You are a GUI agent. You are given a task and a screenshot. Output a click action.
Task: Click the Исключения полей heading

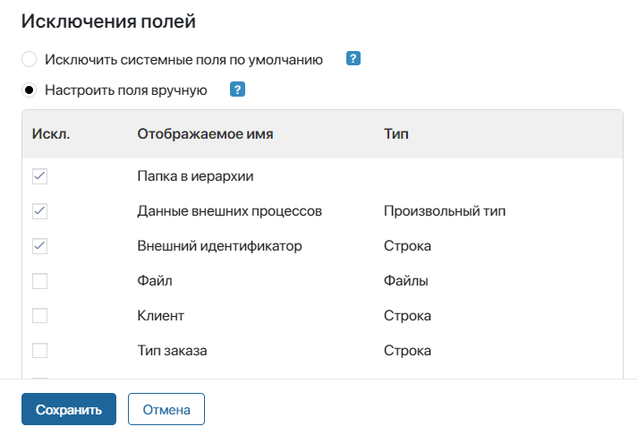[108, 21]
